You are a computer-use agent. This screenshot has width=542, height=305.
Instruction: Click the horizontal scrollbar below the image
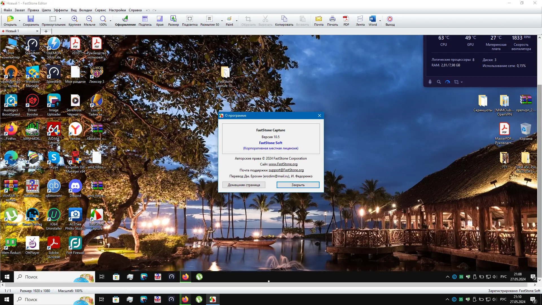[x=268, y=285]
